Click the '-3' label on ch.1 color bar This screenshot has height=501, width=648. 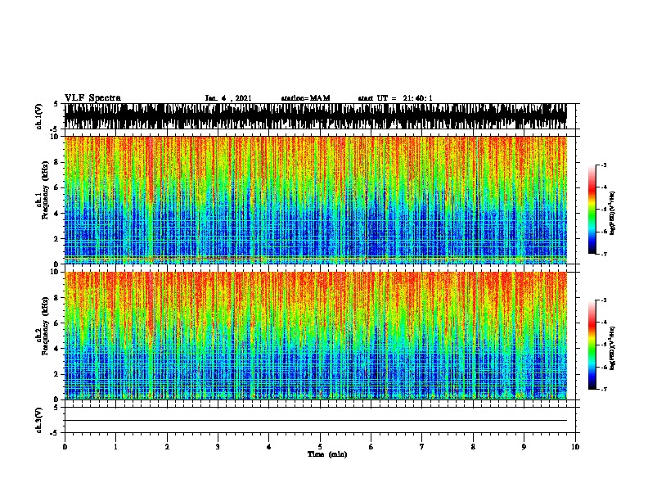pos(603,165)
